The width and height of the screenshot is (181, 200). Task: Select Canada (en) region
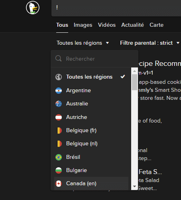point(91,184)
